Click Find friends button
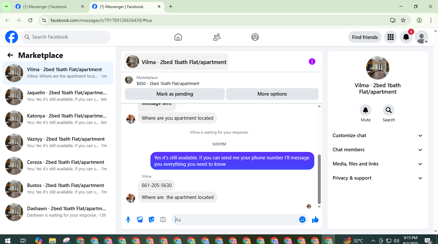 point(365,37)
